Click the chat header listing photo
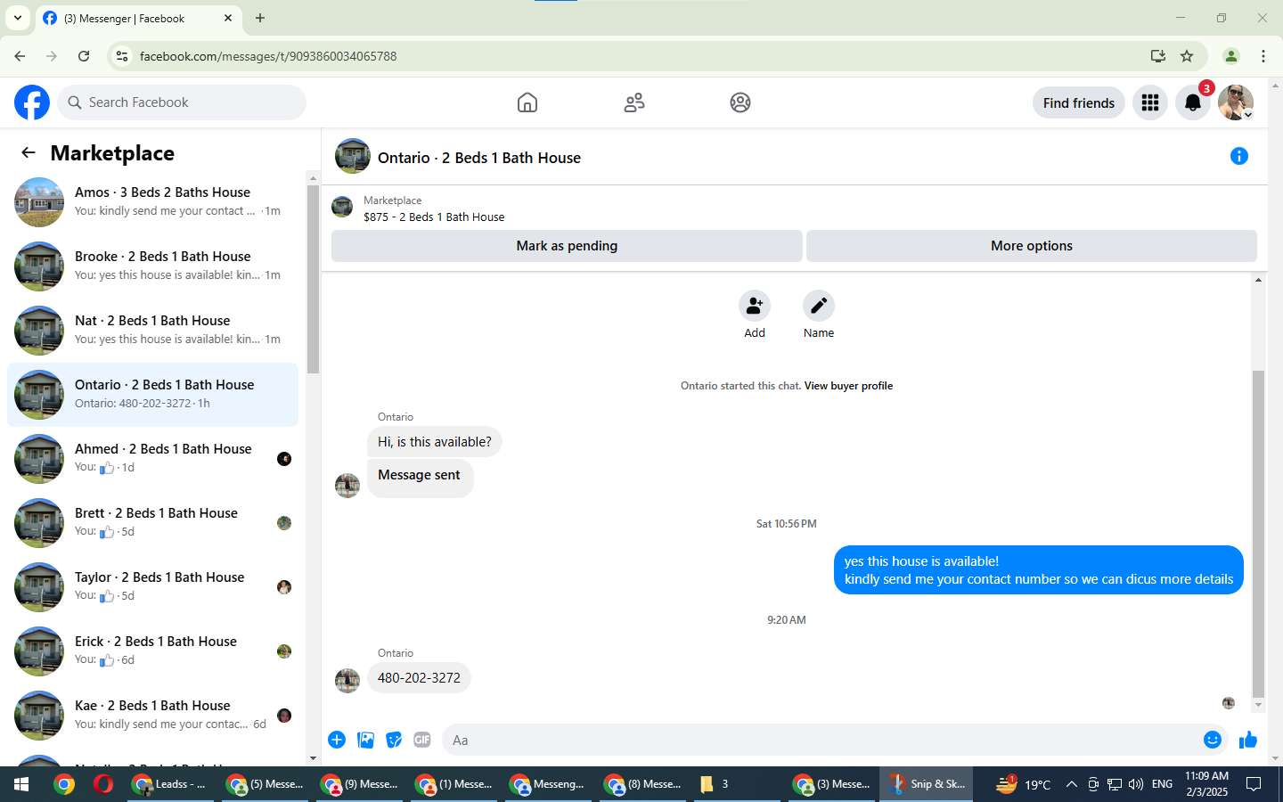The width and height of the screenshot is (1283, 802). (353, 156)
